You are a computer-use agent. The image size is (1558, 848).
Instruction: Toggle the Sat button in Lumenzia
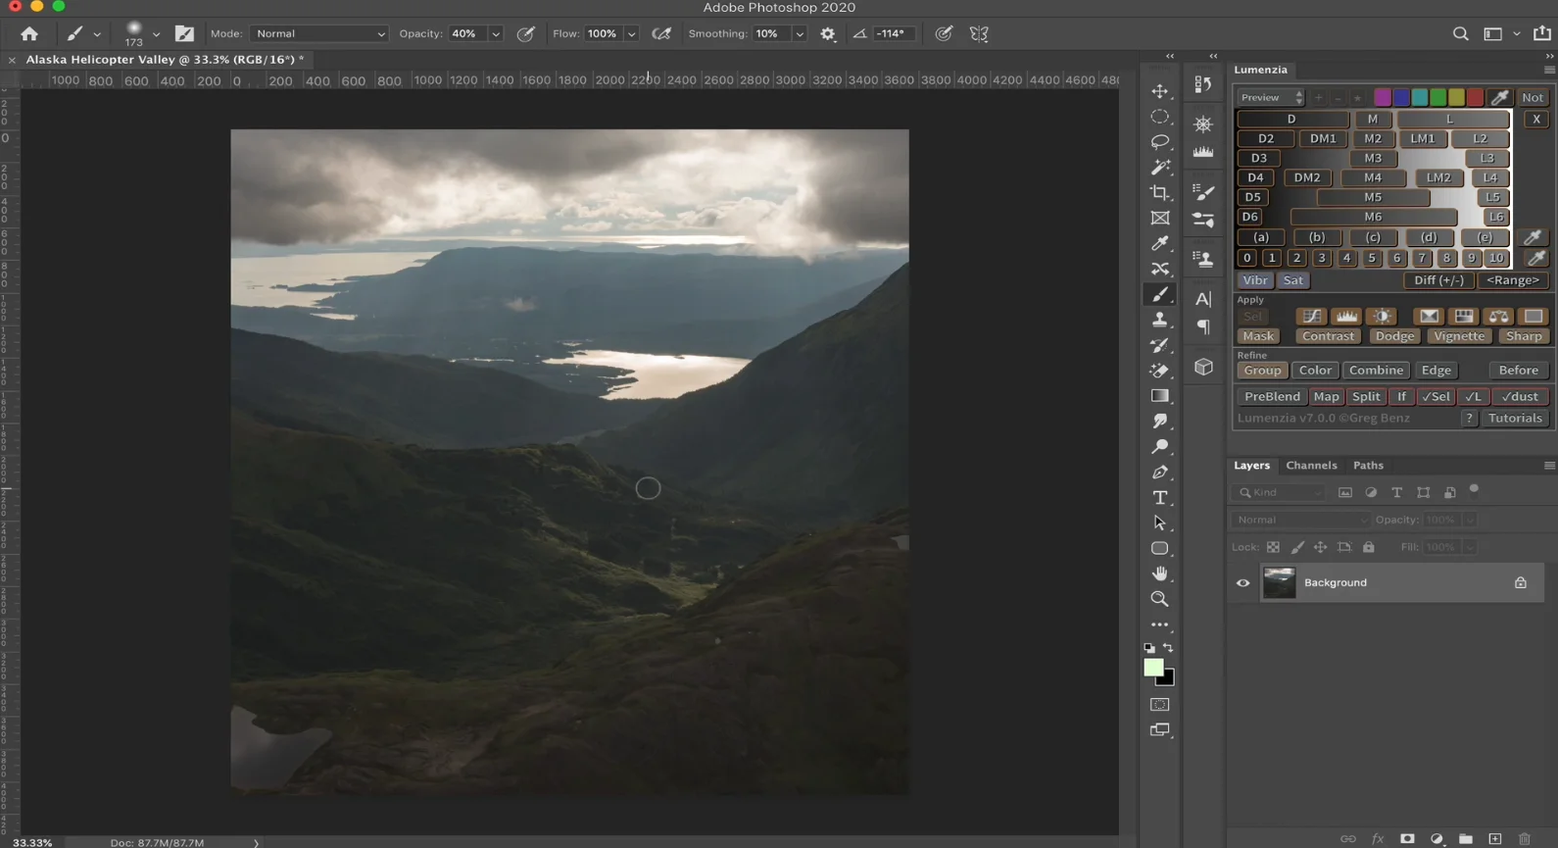tap(1293, 280)
